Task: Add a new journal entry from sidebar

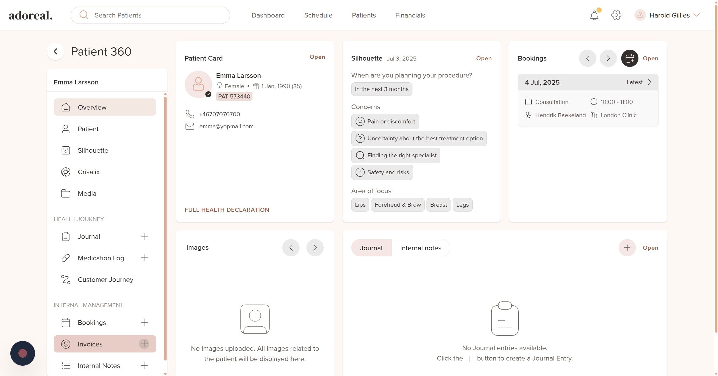Action: 144,236
